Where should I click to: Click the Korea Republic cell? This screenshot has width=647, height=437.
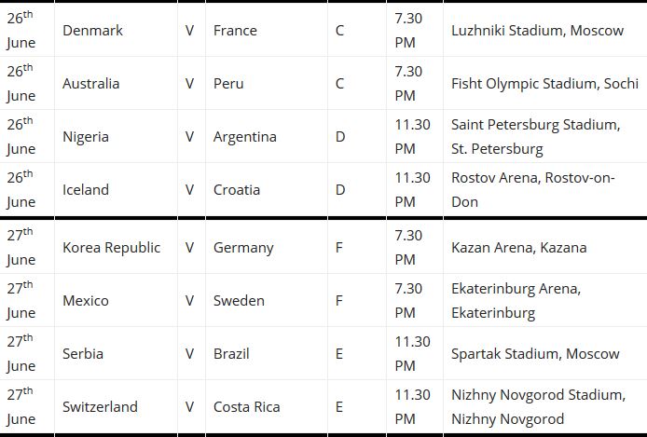pos(116,247)
